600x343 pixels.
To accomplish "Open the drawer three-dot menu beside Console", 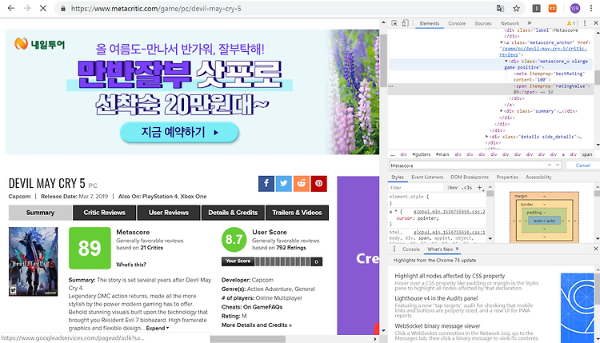I will click(x=394, y=249).
